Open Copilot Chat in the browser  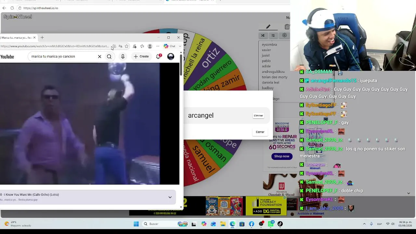[x=170, y=46]
